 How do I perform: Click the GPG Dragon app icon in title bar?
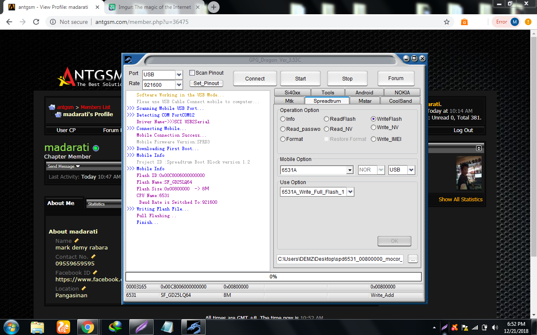coord(128,59)
